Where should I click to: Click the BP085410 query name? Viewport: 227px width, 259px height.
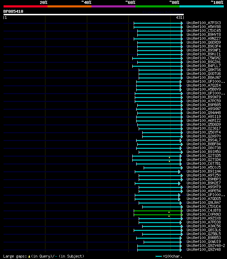click(x=13, y=11)
